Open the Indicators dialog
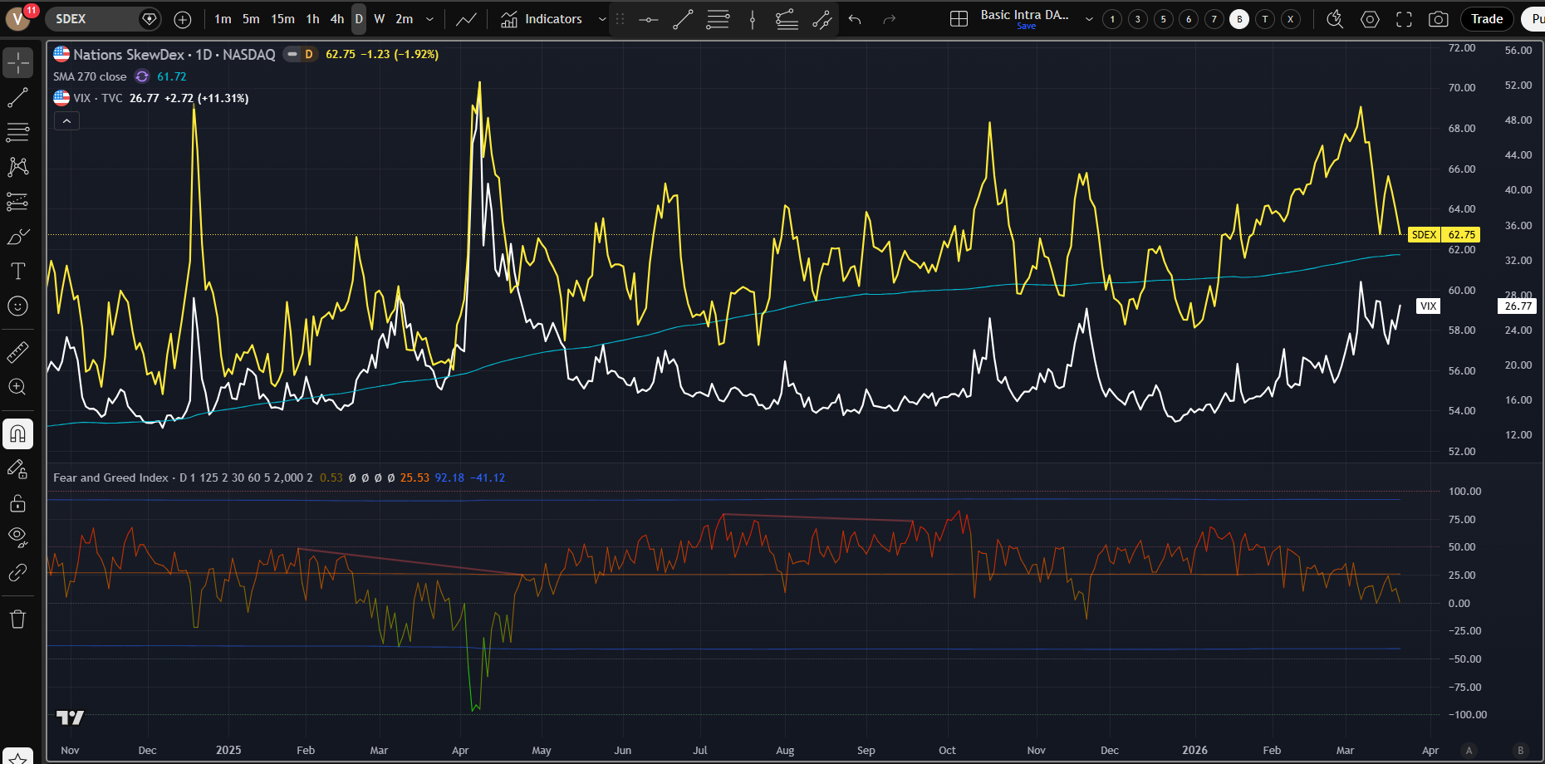The width and height of the screenshot is (1545, 764). click(x=542, y=19)
